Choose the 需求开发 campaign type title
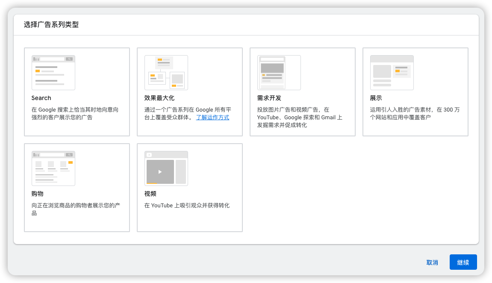The image size is (492, 283). (x=269, y=98)
